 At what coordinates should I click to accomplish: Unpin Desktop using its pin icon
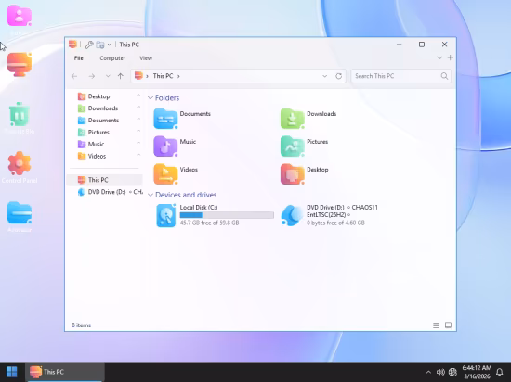[x=138, y=95]
